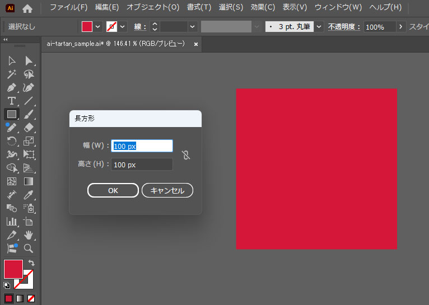The width and height of the screenshot is (429, 305).
Task: Open control bar fill color dropdown
Action: (x=97, y=27)
